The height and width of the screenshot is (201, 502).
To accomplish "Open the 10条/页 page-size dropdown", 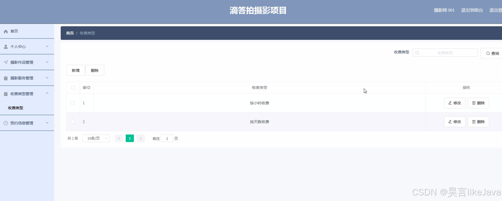I will pyautogui.click(x=96, y=138).
